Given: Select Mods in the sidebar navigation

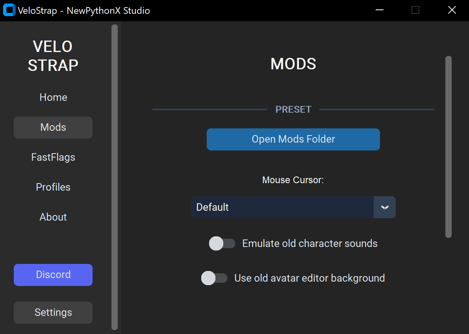Looking at the screenshot, I should (x=53, y=127).
